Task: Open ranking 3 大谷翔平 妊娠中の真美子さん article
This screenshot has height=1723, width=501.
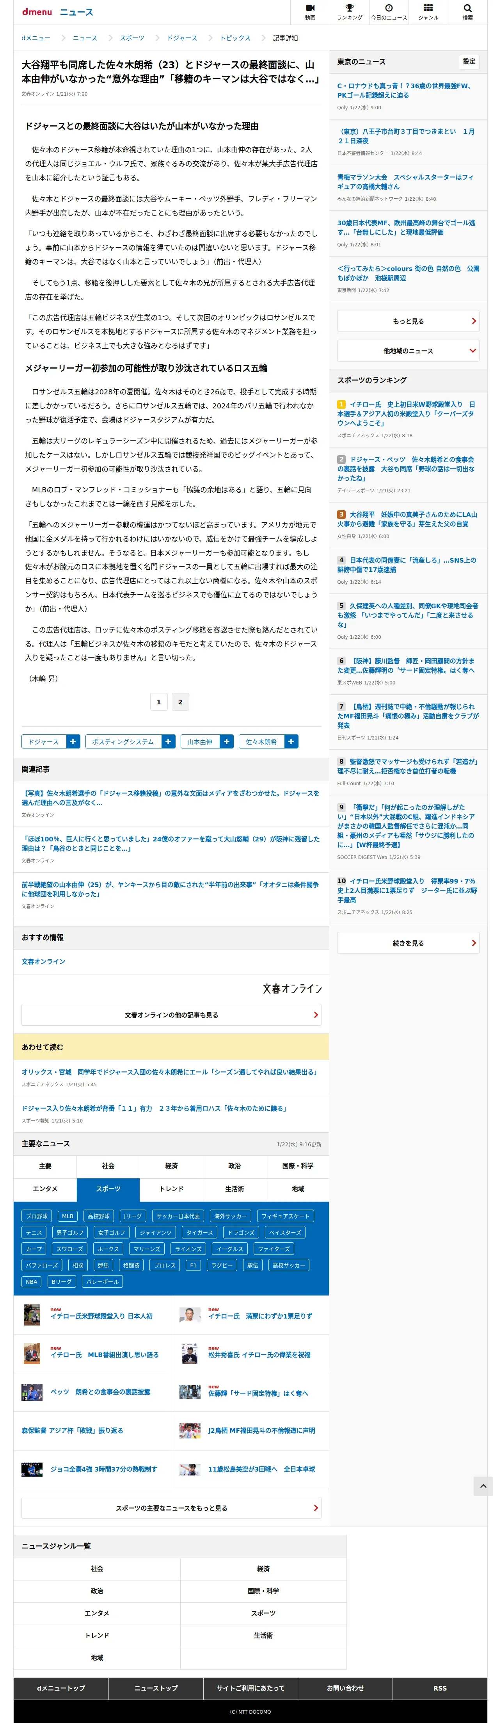Action: 407,519
